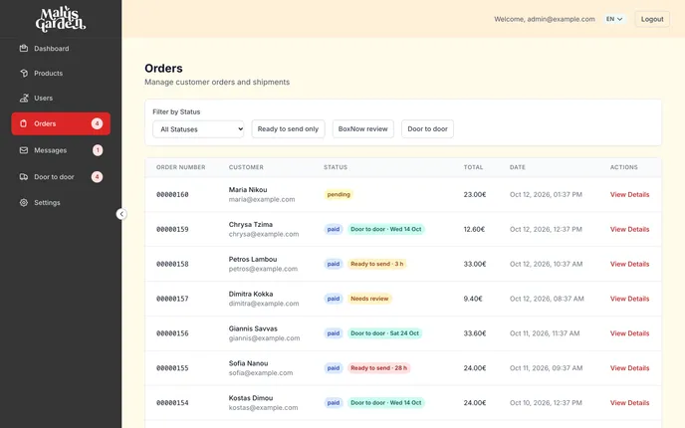Click the Messages envelope icon
The image size is (685, 428).
[24, 150]
